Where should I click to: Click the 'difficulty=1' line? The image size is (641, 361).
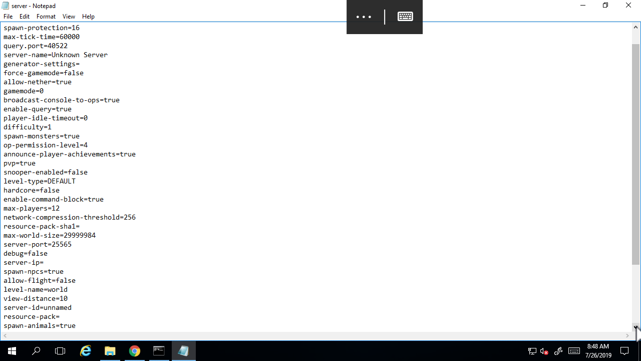click(x=28, y=127)
